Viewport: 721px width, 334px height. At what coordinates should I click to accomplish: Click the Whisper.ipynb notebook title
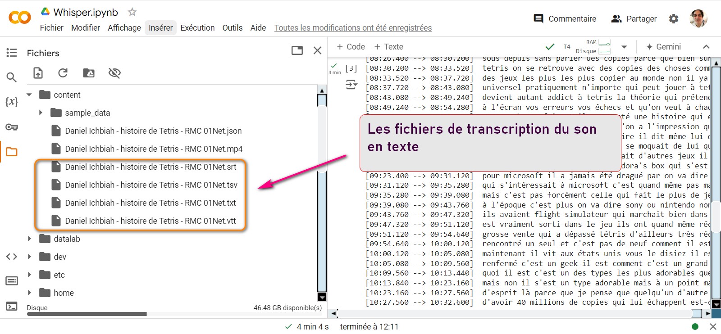[x=86, y=12]
